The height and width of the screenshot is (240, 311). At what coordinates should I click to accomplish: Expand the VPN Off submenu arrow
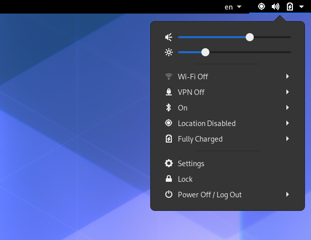[287, 92]
